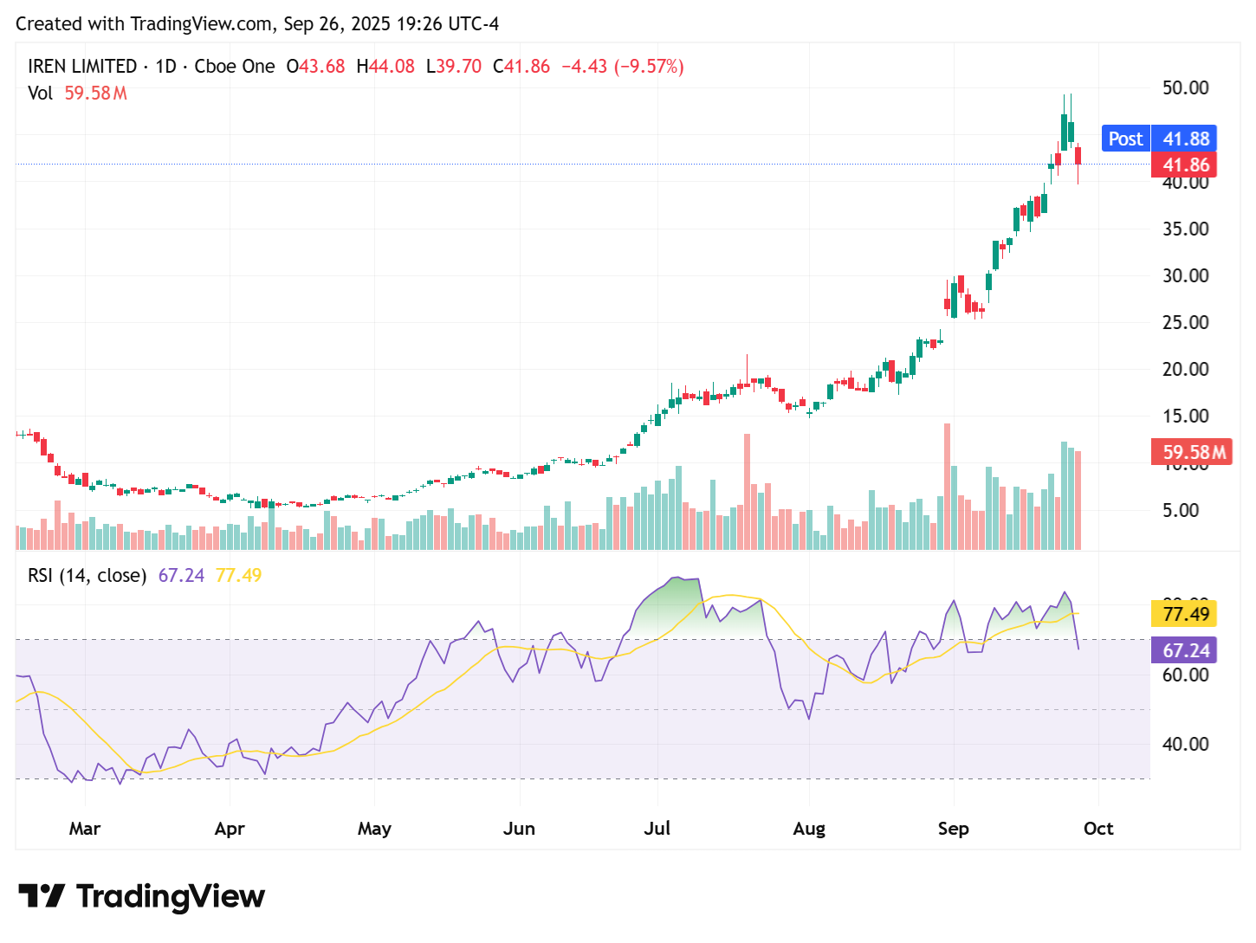1256x943 pixels.
Task: Click the purple 67.24 RSI value badge
Action: (x=1187, y=650)
